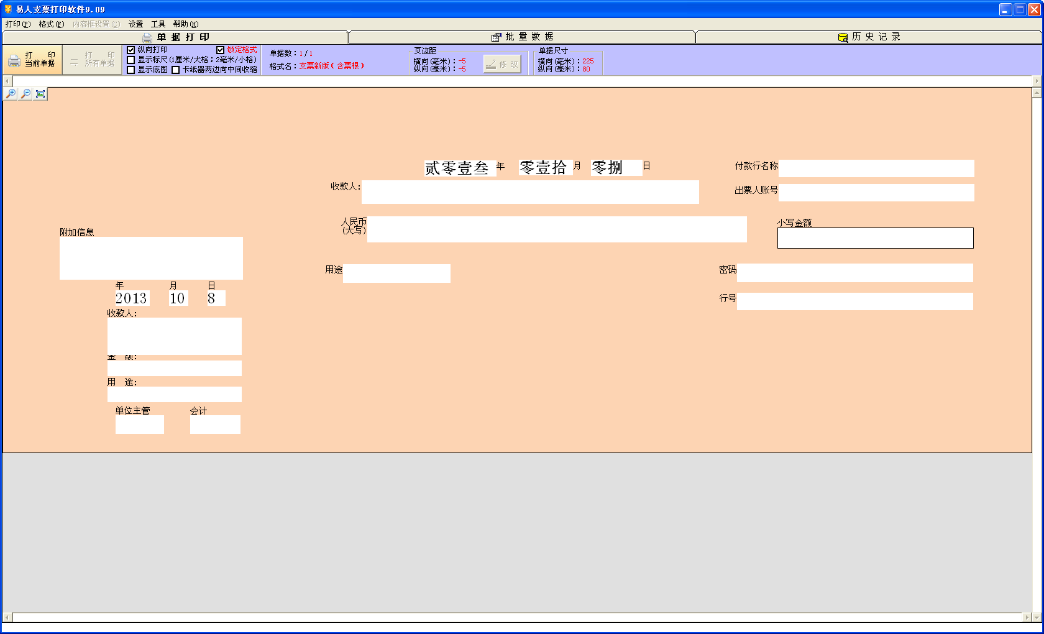This screenshot has width=1044, height=634.
Task: Open the 格式(F) menu
Action: 51,24
